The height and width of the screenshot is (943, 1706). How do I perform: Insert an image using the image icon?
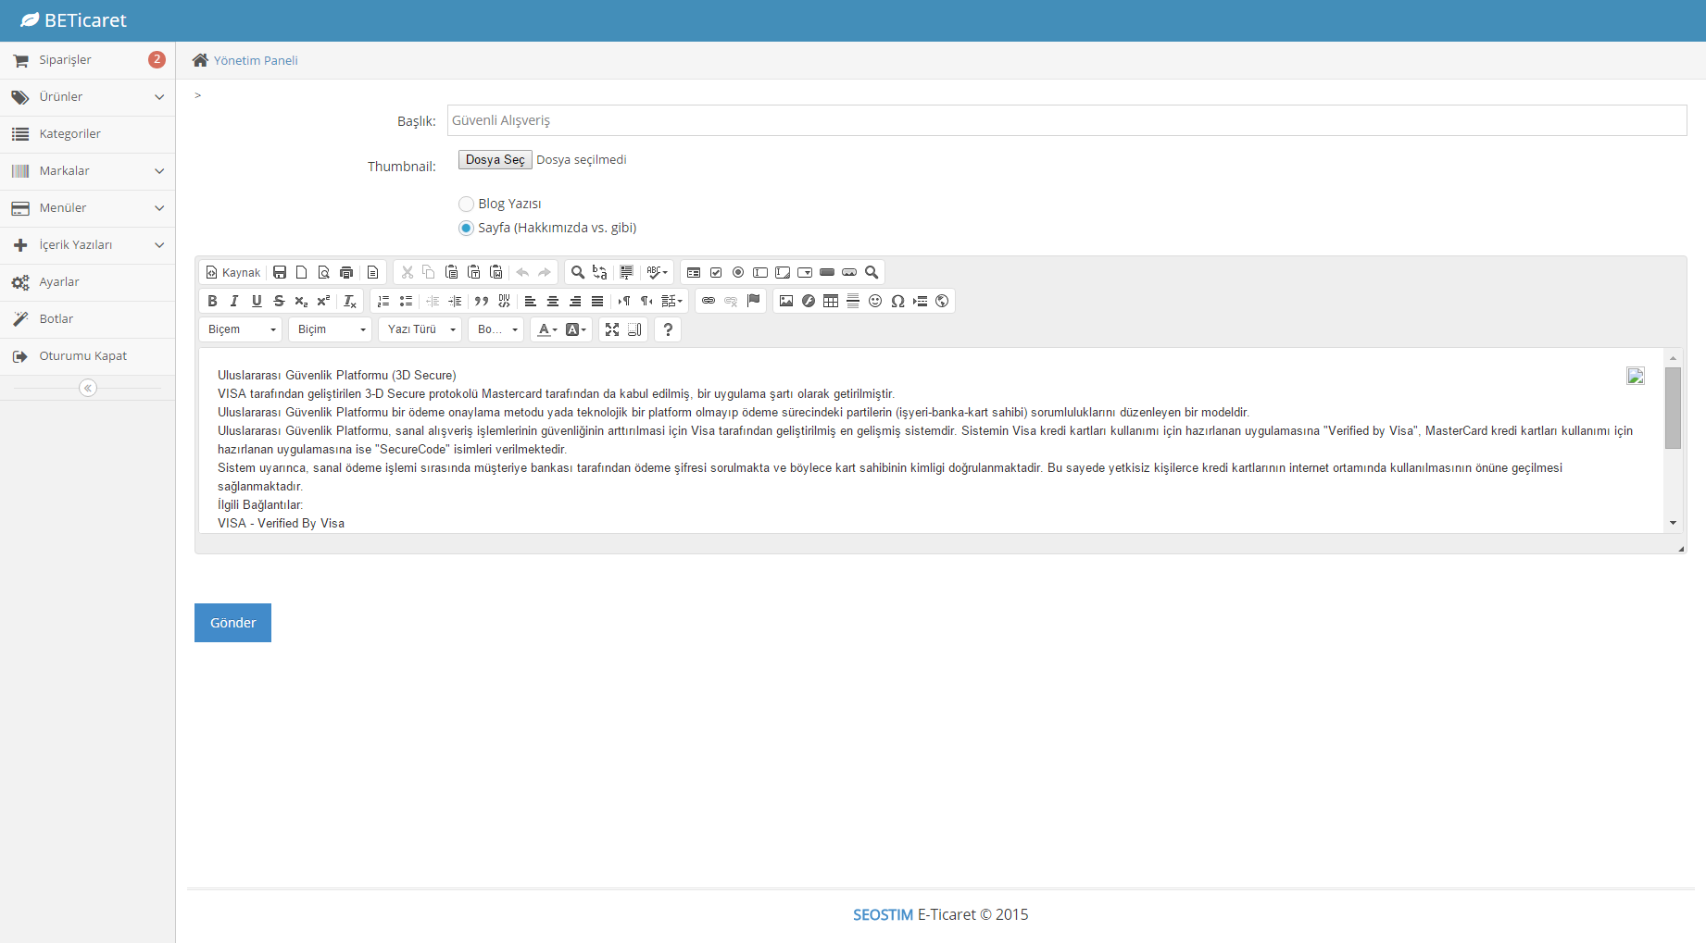tap(786, 301)
